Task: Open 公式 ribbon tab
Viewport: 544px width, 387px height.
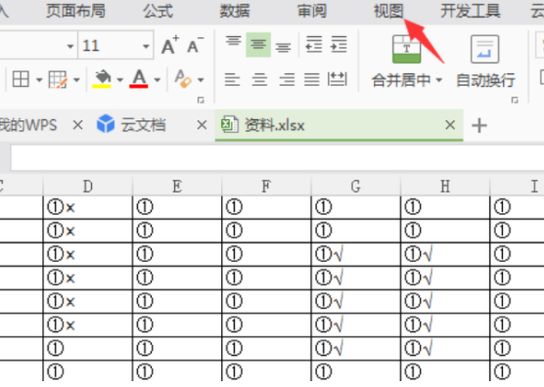Action: pyautogui.click(x=158, y=11)
